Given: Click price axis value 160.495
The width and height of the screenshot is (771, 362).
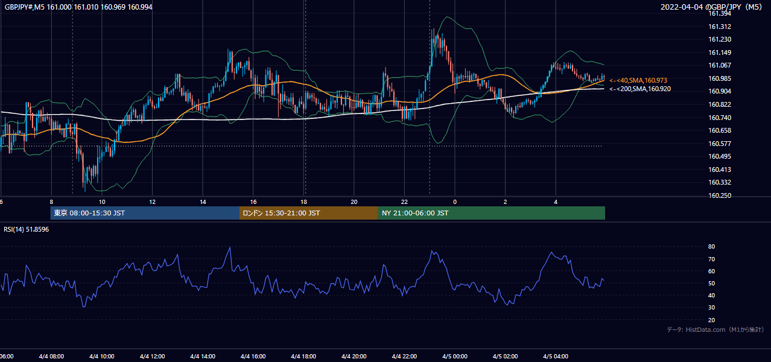Looking at the screenshot, I should pos(720,156).
